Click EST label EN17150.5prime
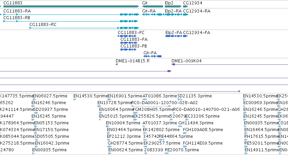Screen dimensions: 288x155 point(51,130)
